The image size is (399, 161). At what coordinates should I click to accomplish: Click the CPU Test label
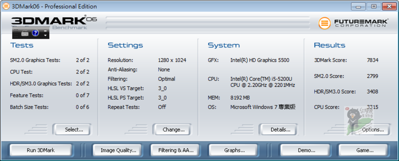[21, 72]
